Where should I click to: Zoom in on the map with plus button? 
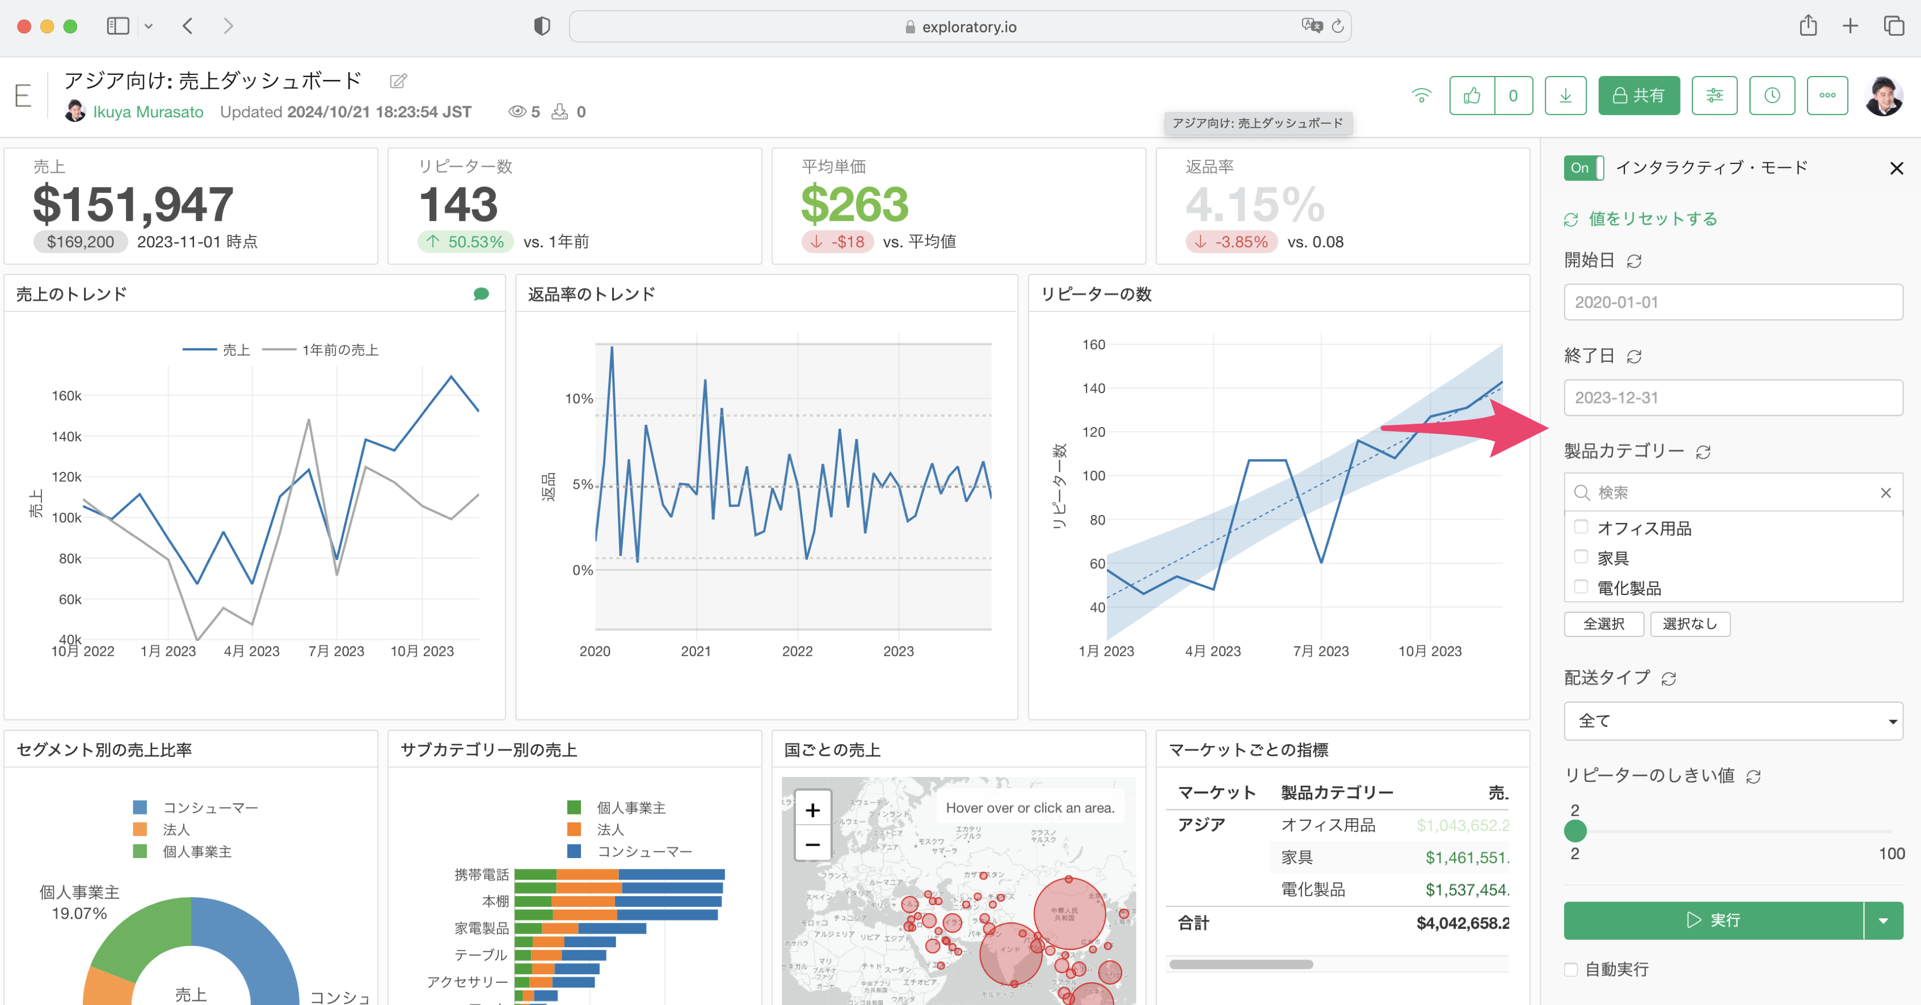coord(813,810)
